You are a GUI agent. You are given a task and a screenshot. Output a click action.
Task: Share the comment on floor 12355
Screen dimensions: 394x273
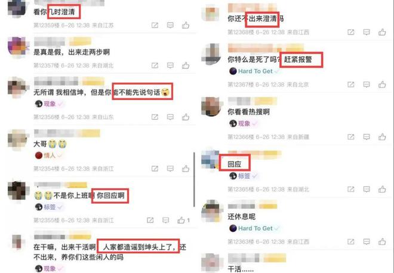click(150, 221)
